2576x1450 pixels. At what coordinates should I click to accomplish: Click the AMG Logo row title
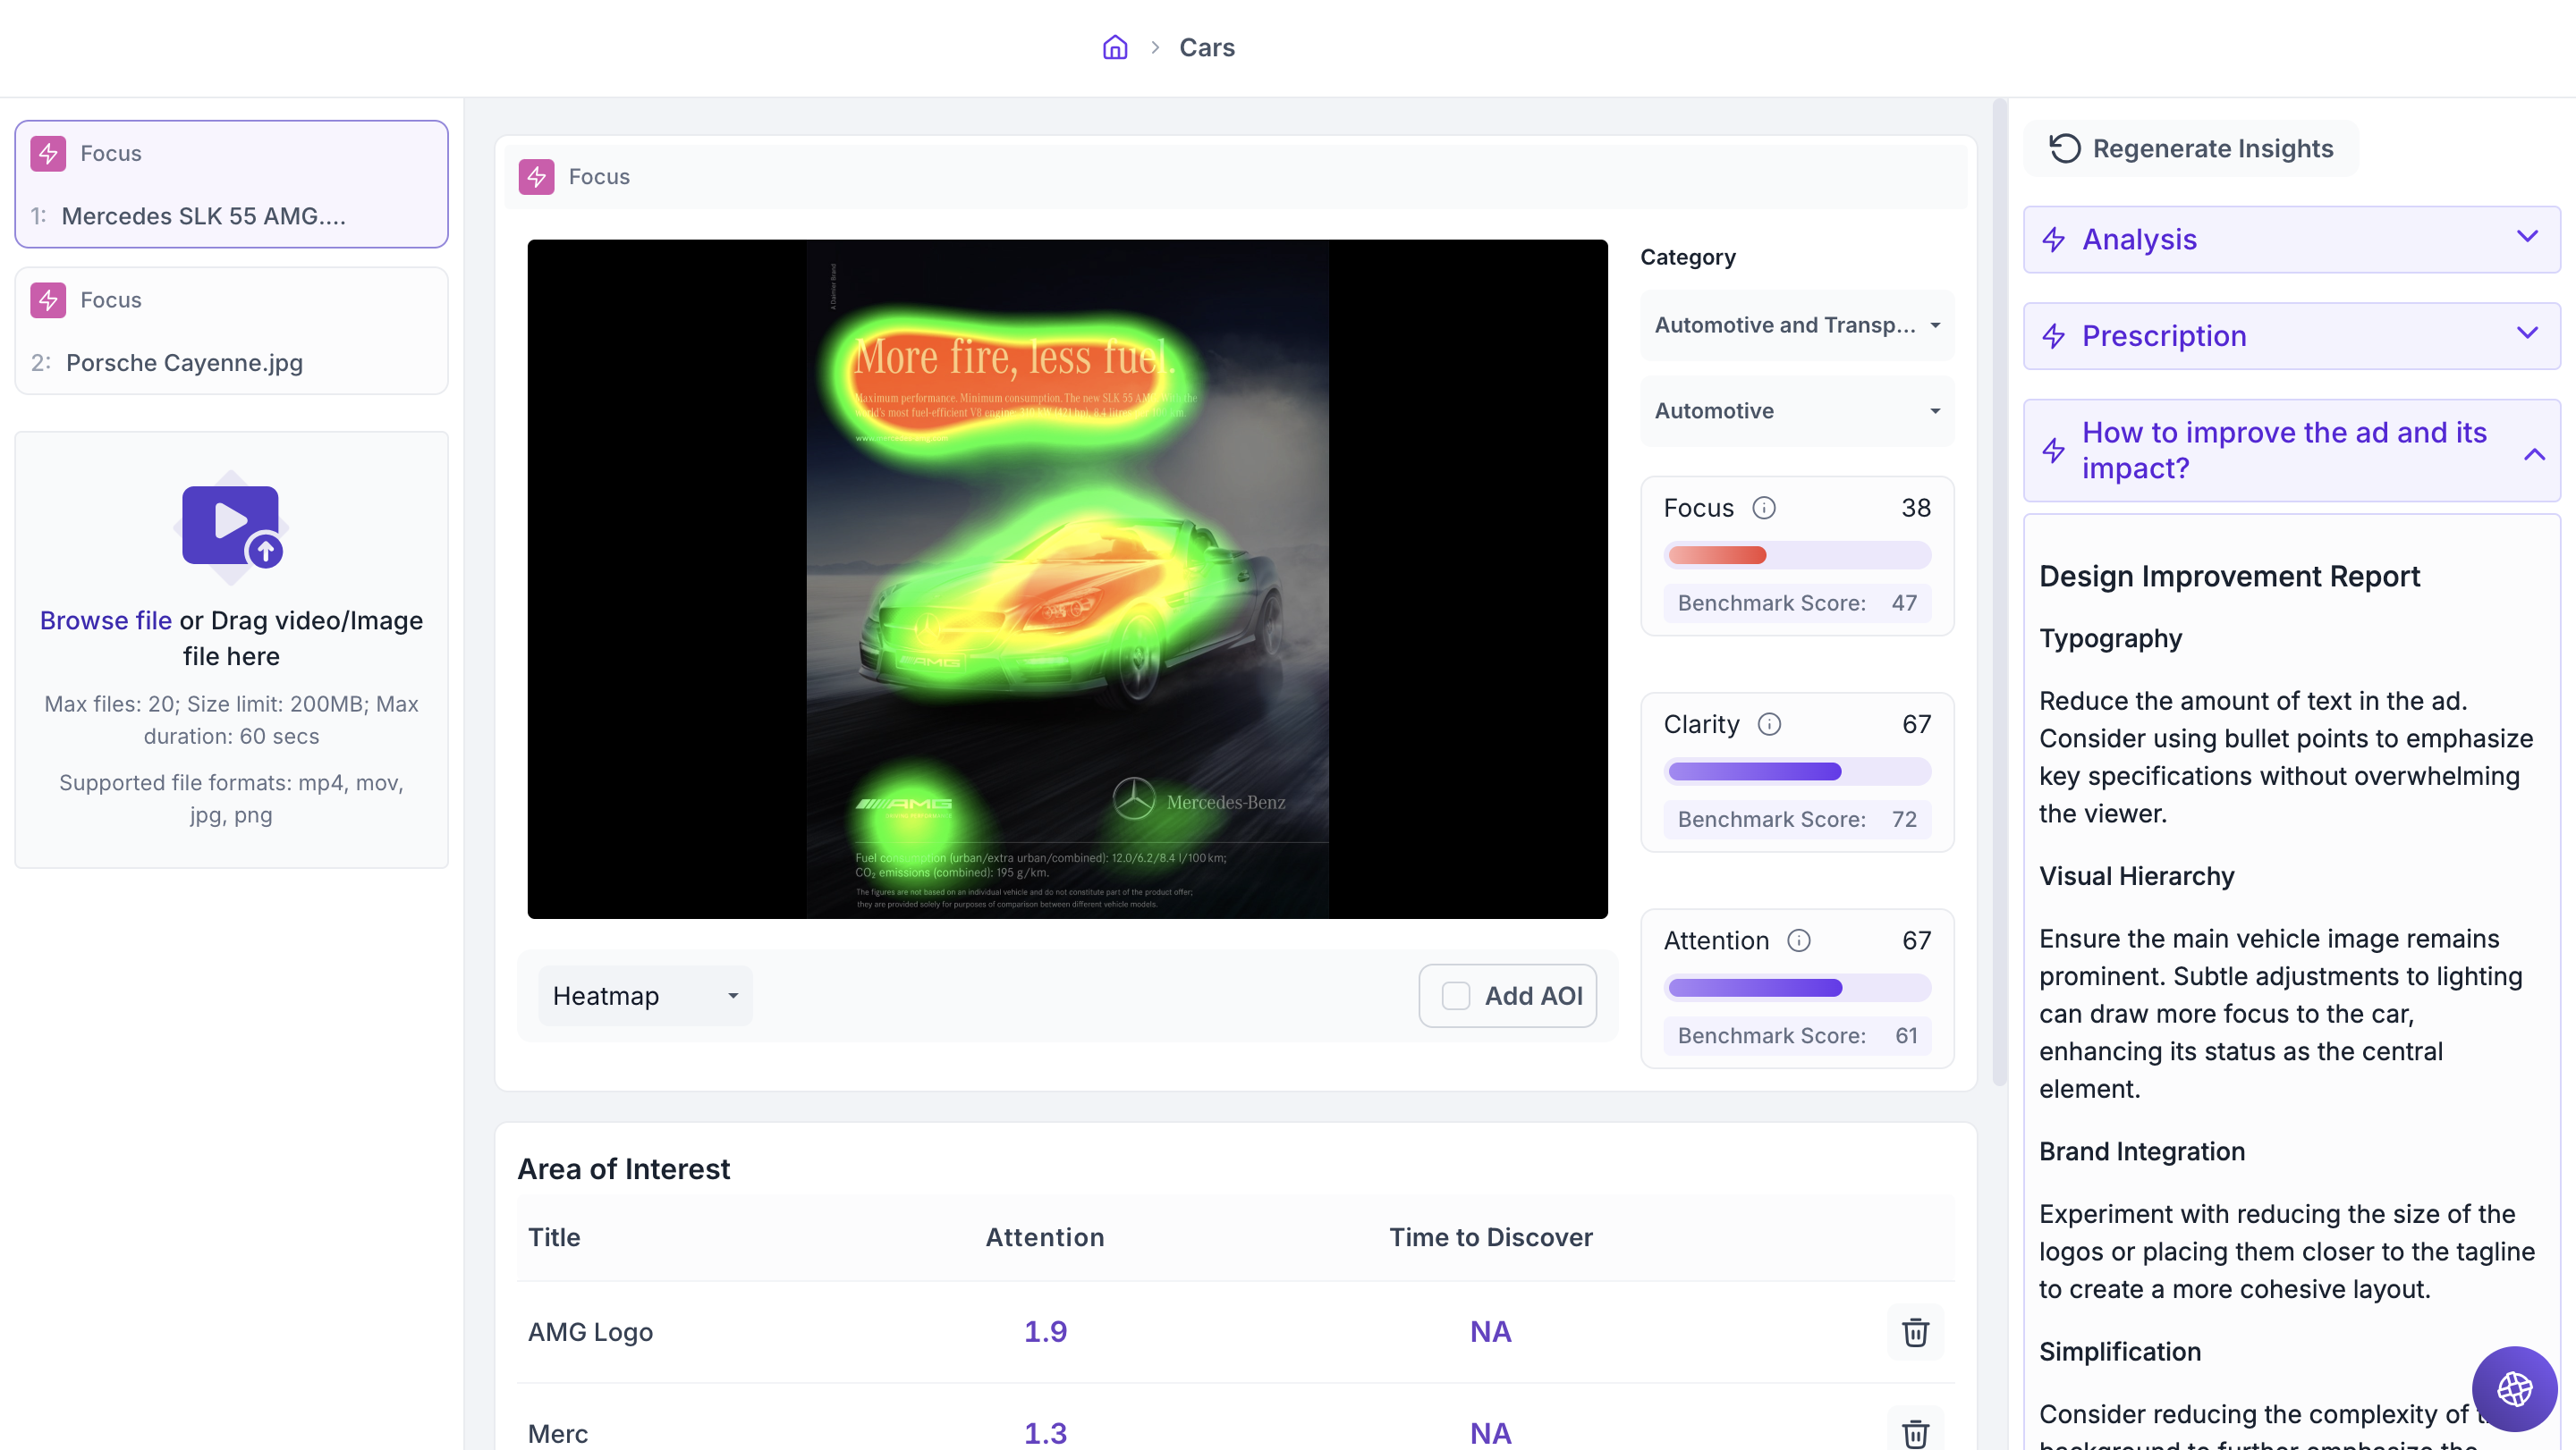tap(590, 1331)
